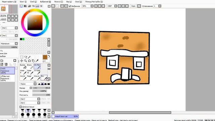
Task: Toggle the HSV sliders panel
Action: pyautogui.click(x=29, y=6)
